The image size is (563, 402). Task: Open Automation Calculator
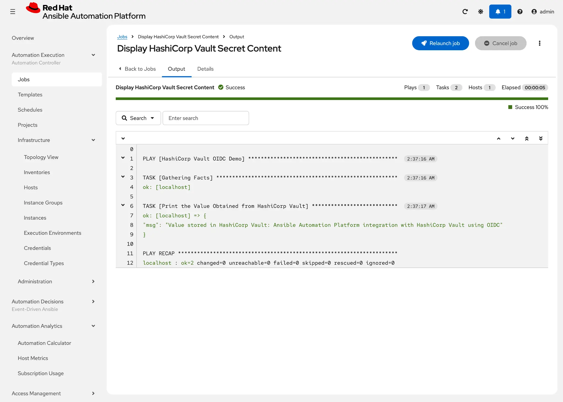[44, 343]
